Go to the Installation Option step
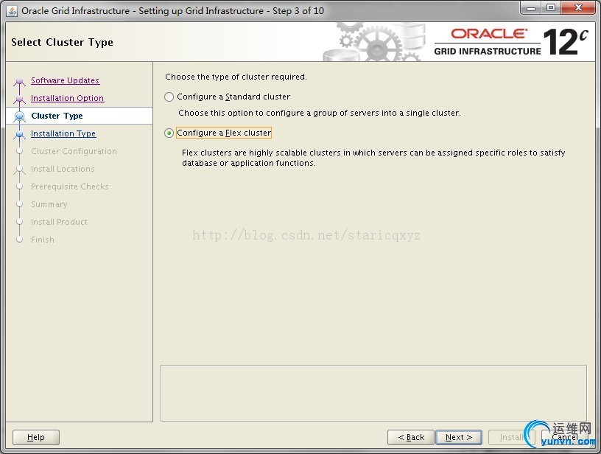Viewport: 601px width, 454px height. click(x=67, y=98)
